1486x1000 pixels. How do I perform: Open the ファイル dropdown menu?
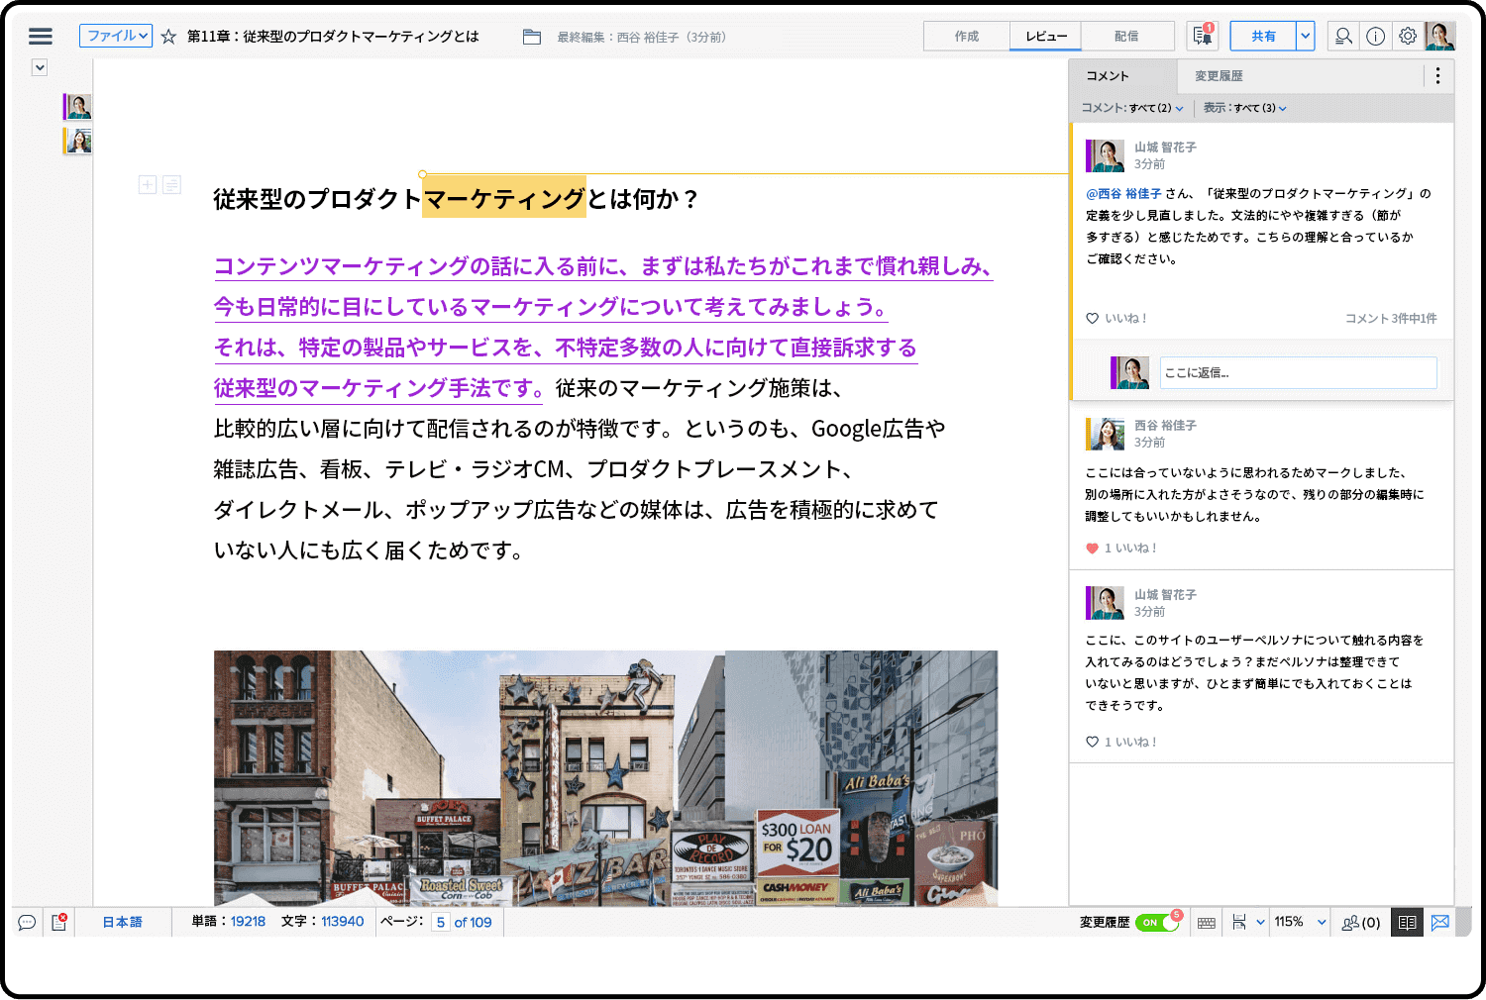pyautogui.click(x=116, y=36)
